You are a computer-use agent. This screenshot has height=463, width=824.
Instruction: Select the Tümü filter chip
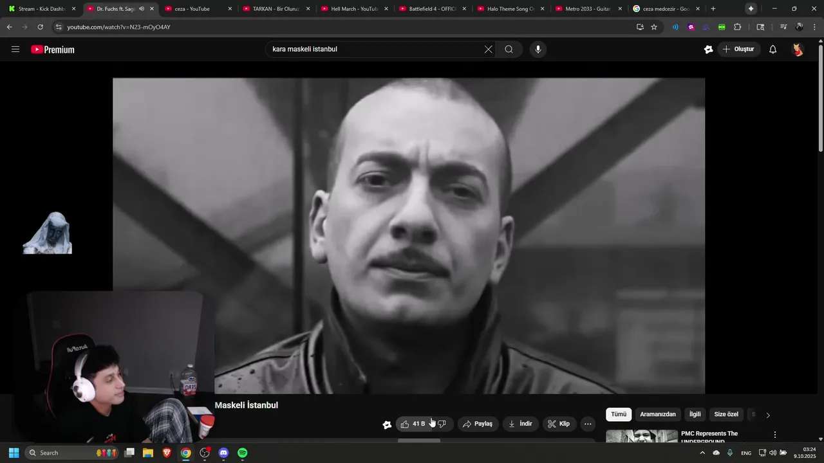619,415
